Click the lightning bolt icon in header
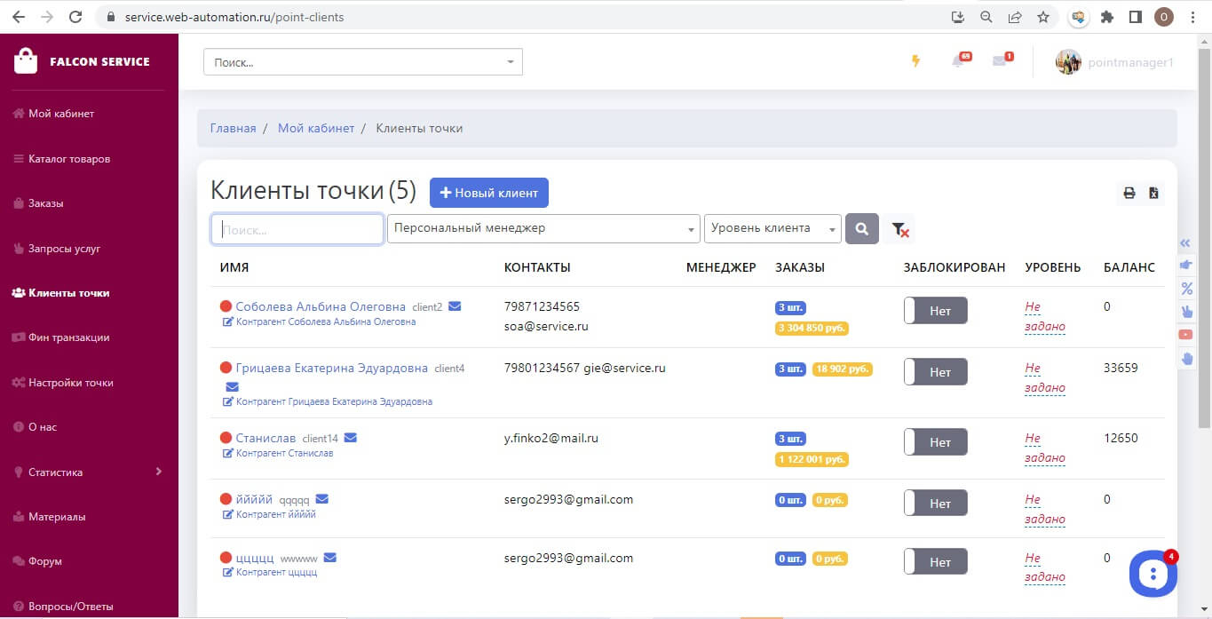The image size is (1212, 619). (x=916, y=61)
